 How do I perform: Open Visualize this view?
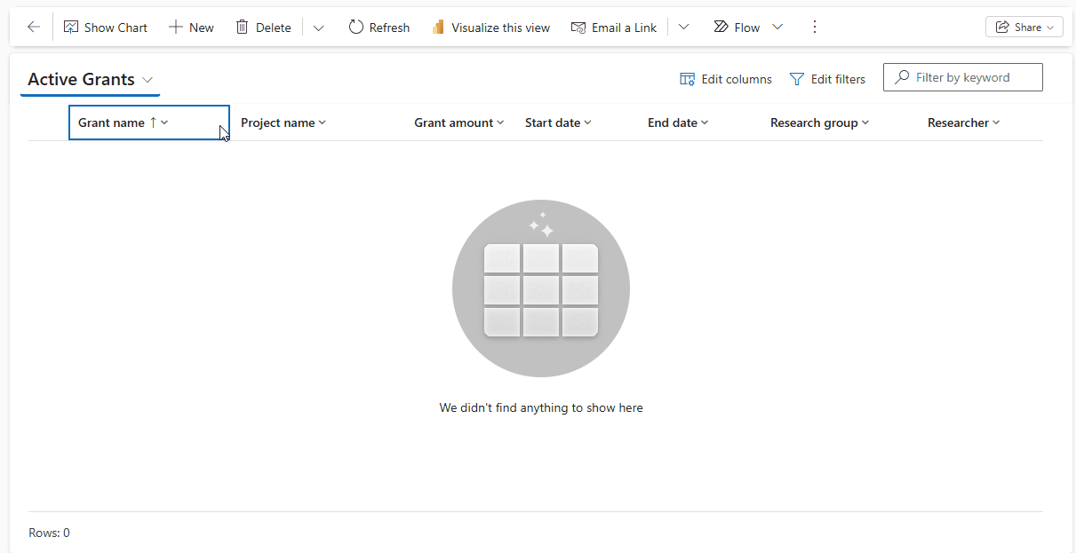(x=490, y=28)
